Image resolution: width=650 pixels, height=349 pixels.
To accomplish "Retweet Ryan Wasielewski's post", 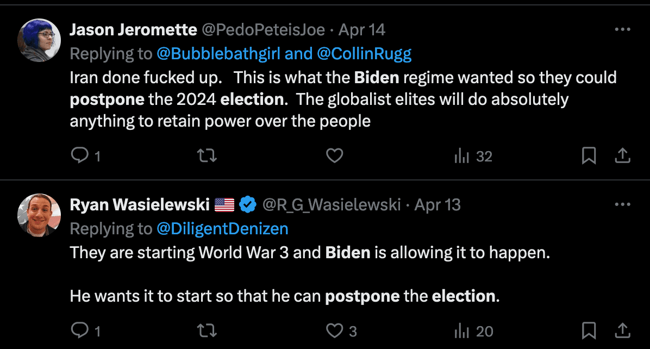I will (207, 331).
